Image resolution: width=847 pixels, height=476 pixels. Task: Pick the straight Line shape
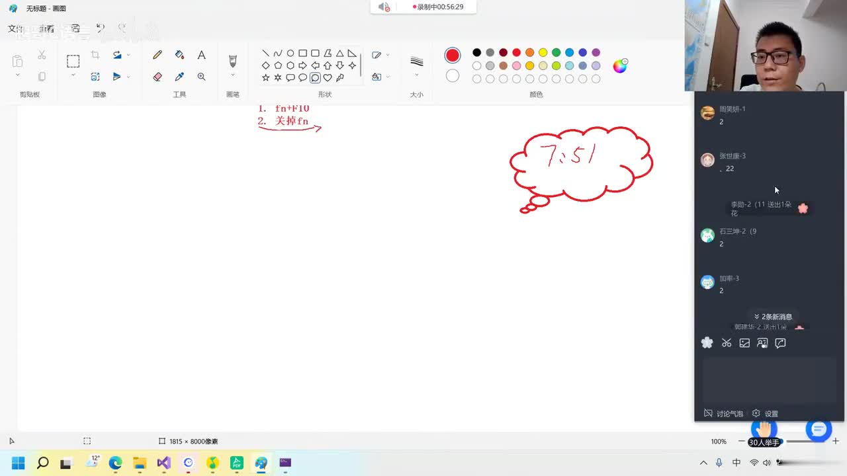point(265,54)
